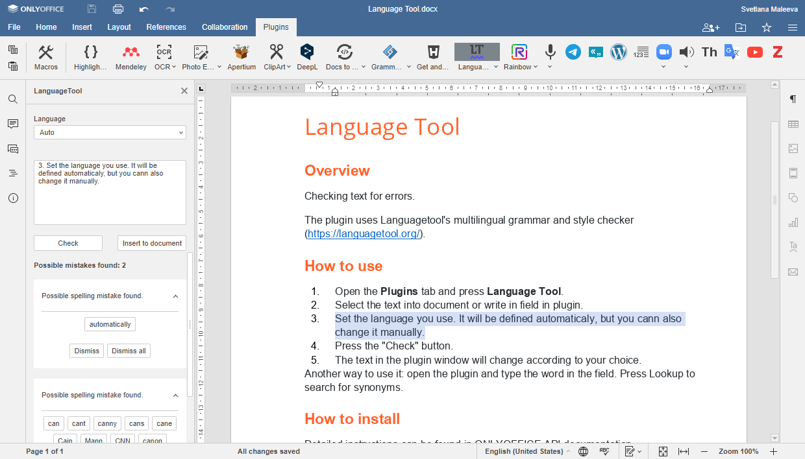The image size is (805, 459).
Task: Choose the 'canny' spelling suggestion
Action: pyautogui.click(x=107, y=423)
